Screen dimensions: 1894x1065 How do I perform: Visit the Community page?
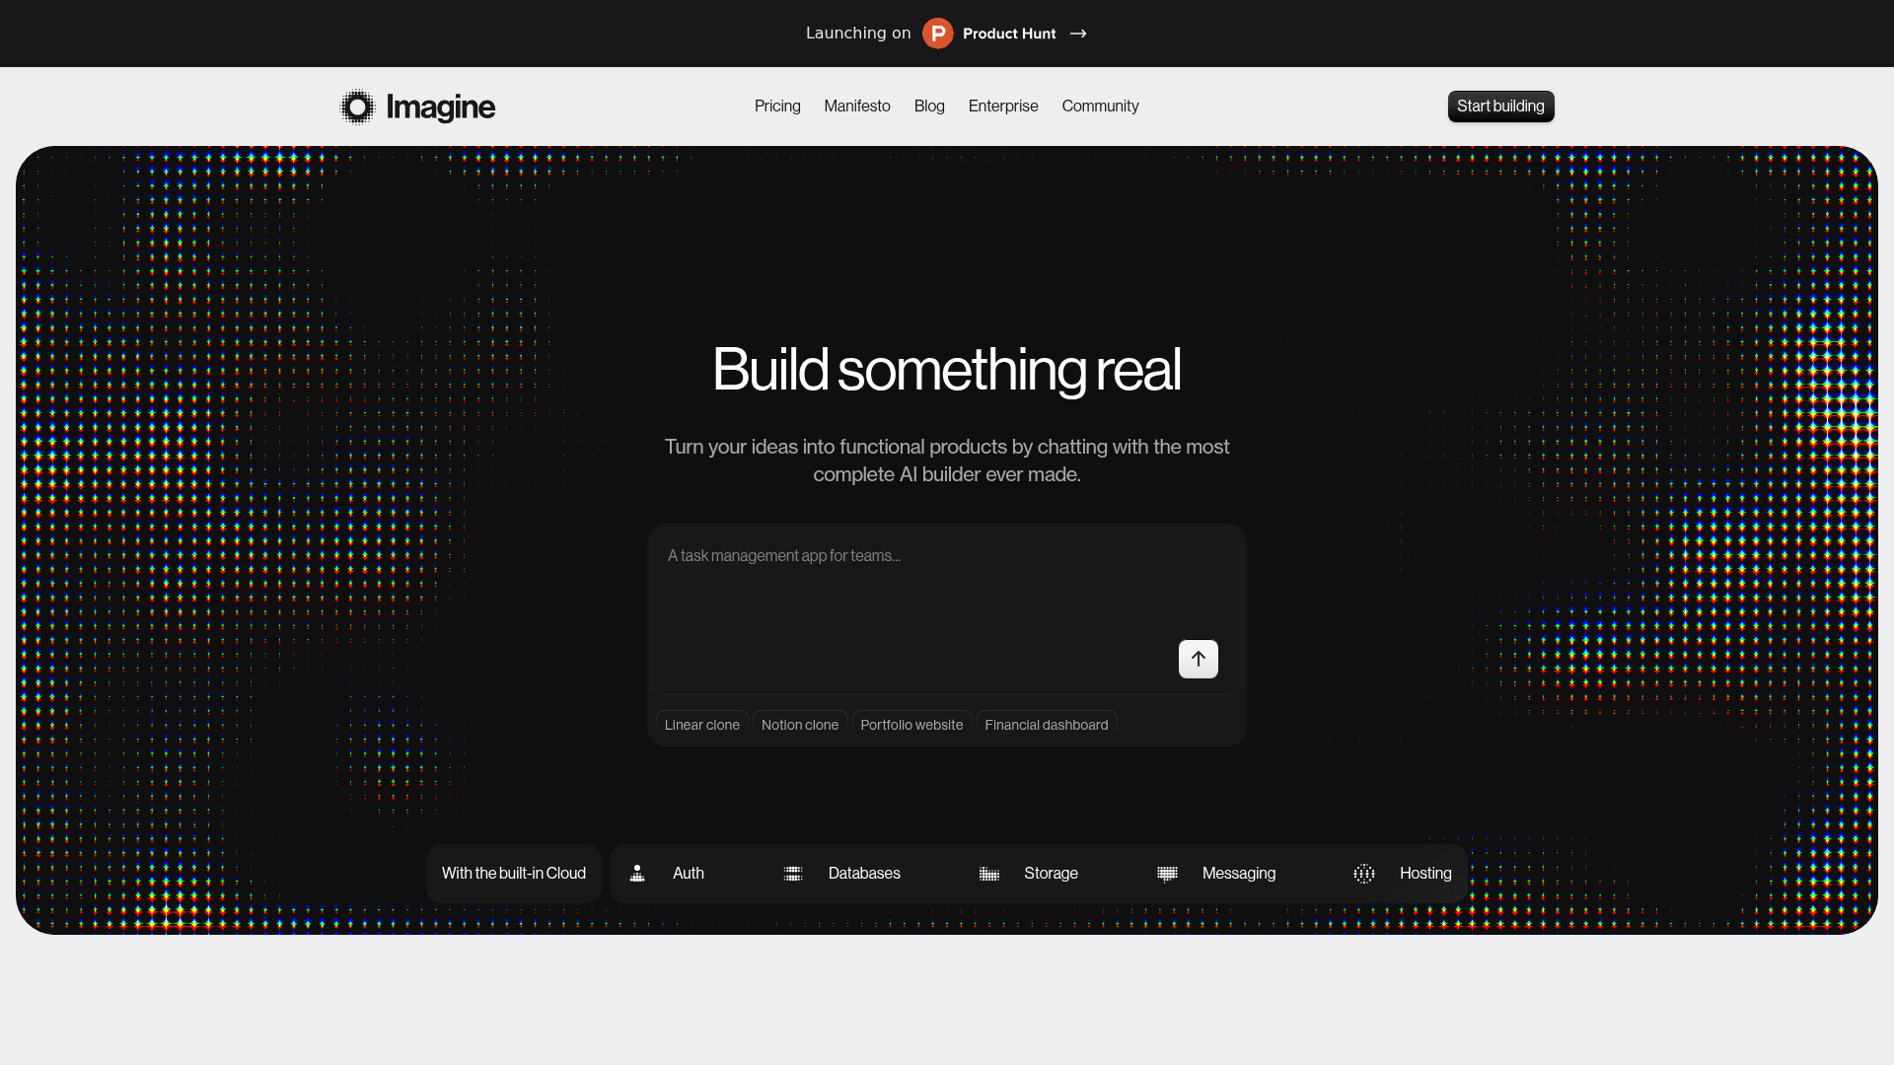pos(1100,106)
